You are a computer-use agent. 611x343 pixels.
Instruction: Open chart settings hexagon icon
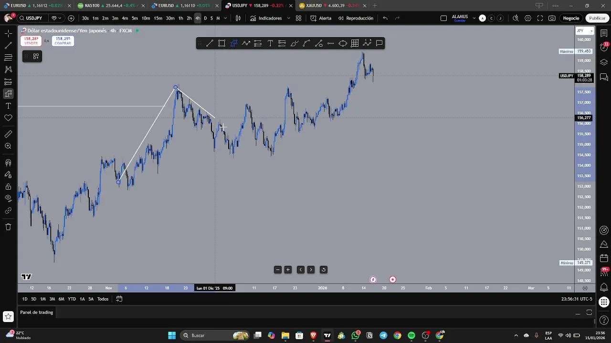pyautogui.click(x=528, y=18)
